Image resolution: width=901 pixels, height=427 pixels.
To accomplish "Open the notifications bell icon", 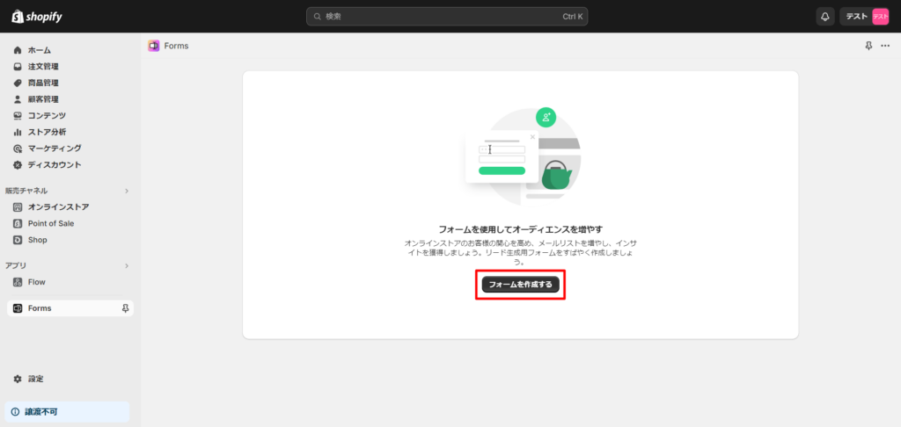I will (824, 17).
